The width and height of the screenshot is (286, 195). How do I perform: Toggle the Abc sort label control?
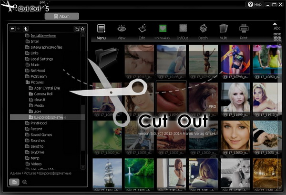click(277, 26)
